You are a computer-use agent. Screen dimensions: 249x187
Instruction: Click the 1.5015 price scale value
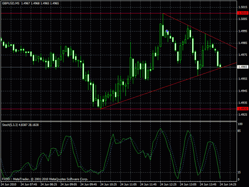point(243,7)
